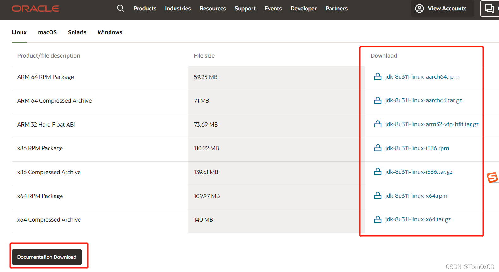
Task: Open the Events menu
Action: [x=273, y=8]
